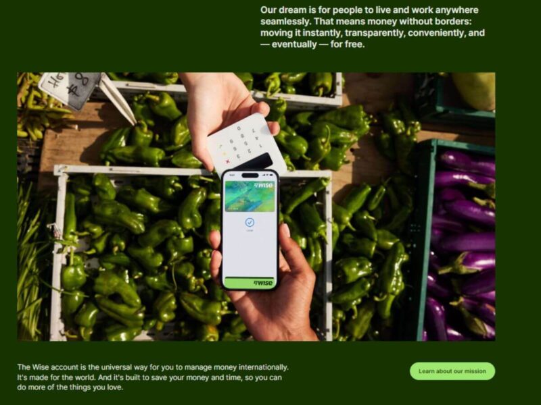
Task: Click the red X key on card reader
Action: (x=227, y=161)
